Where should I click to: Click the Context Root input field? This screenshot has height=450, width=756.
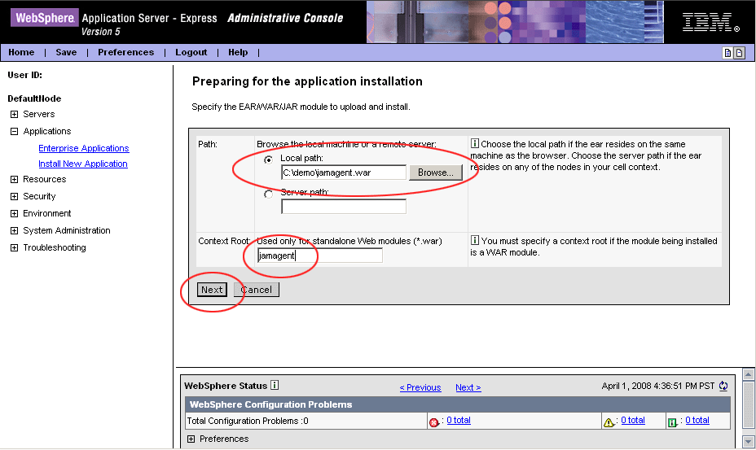[319, 256]
